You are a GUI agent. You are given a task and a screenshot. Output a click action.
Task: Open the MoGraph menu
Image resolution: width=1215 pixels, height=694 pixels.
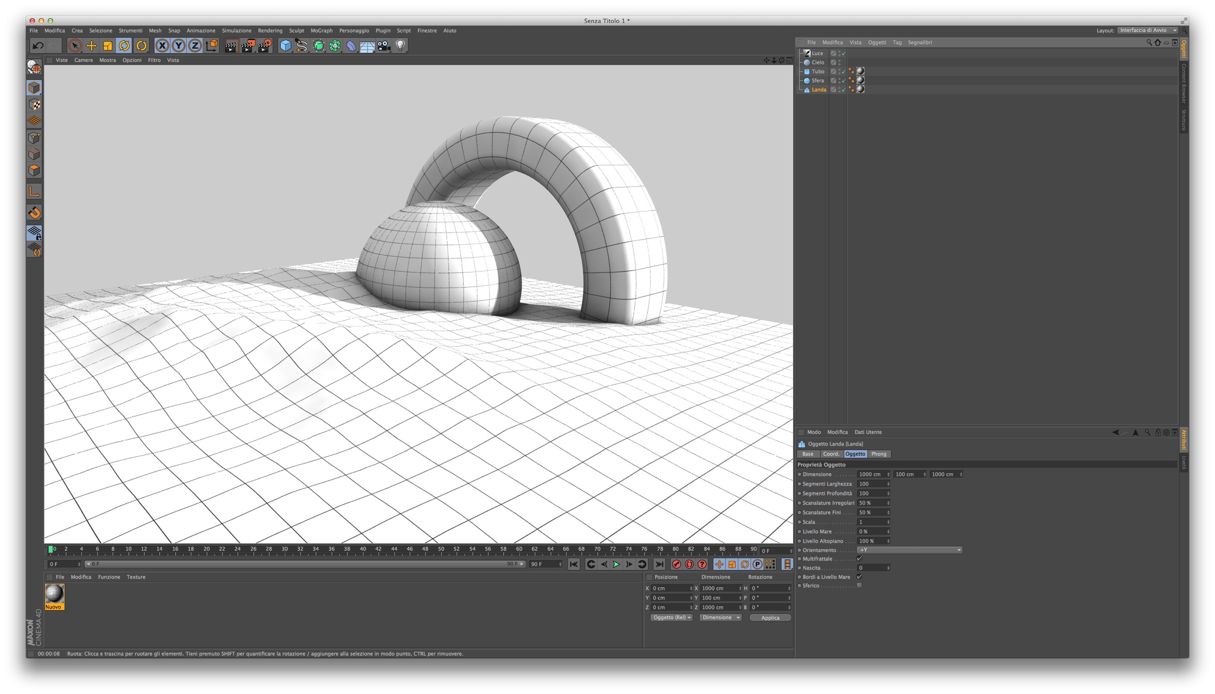tap(321, 30)
